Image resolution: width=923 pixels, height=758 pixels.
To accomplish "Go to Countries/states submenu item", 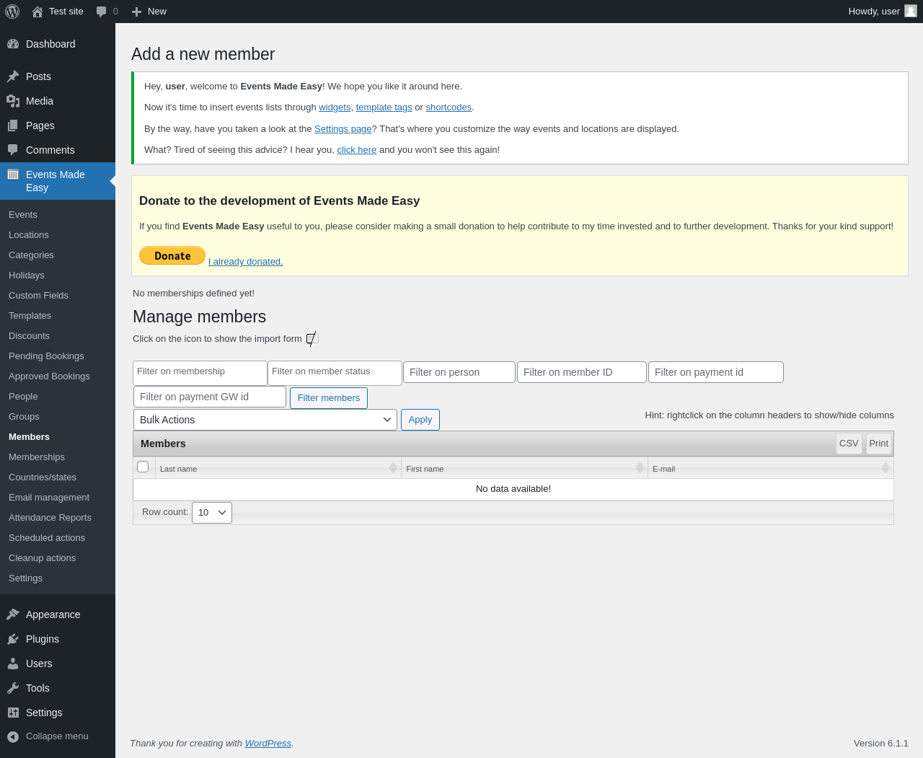I will [x=43, y=477].
